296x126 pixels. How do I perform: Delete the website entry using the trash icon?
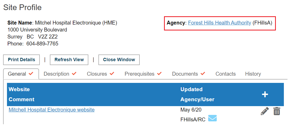coord(277,111)
